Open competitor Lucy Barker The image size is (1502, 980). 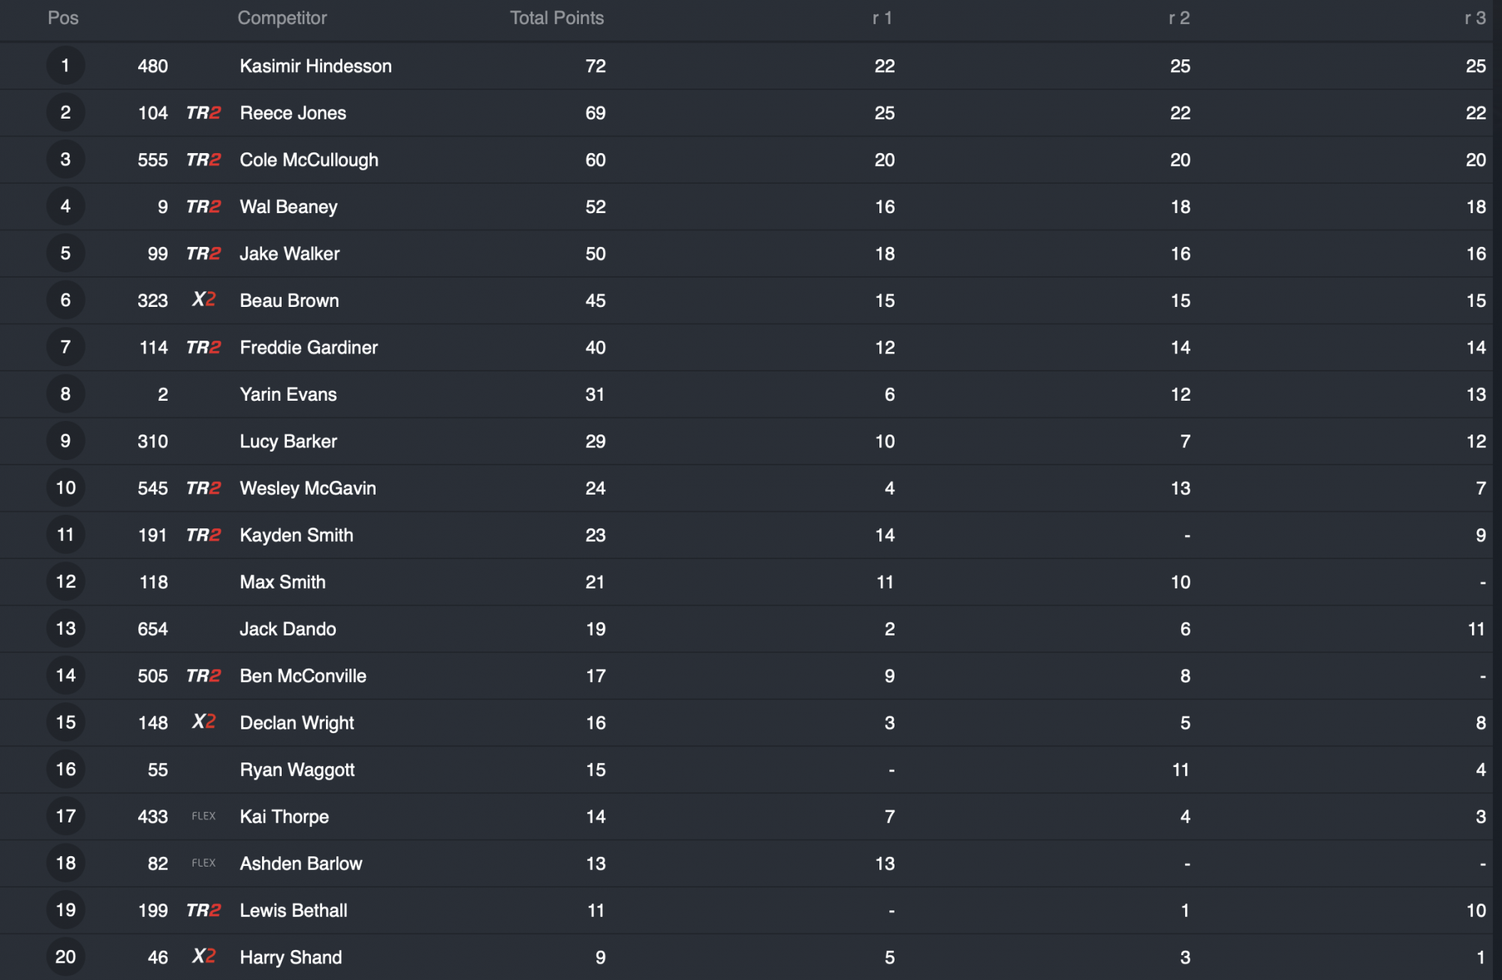[x=288, y=441]
